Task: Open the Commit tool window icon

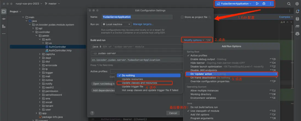Action: click(x=4, y=19)
